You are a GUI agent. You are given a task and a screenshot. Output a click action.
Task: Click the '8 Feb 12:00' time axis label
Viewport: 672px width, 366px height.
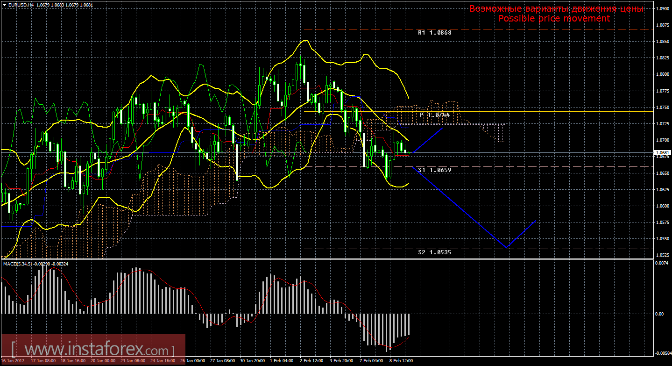point(401,361)
